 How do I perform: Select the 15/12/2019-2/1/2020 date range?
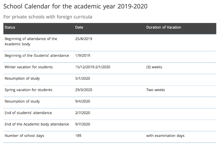coord(93,67)
